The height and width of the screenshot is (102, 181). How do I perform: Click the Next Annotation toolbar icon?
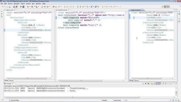(x=103, y=7)
